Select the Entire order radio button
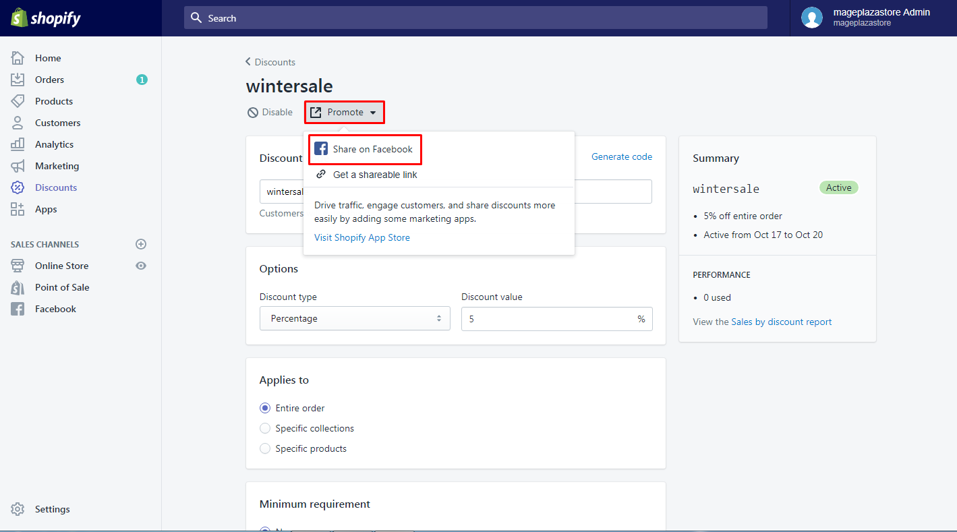957x532 pixels. 265,408
